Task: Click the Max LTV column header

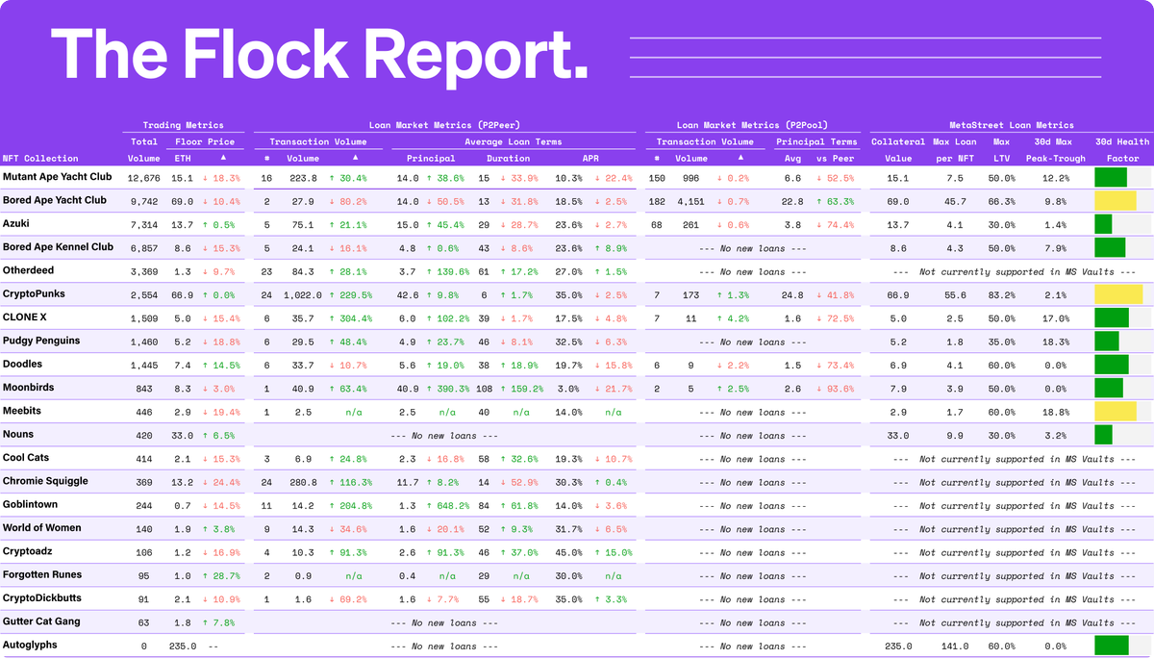Action: 1001,150
